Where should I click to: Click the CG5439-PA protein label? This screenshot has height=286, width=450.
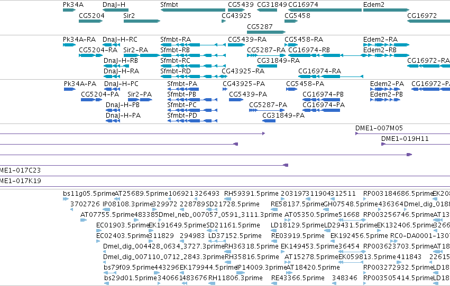[248, 94]
